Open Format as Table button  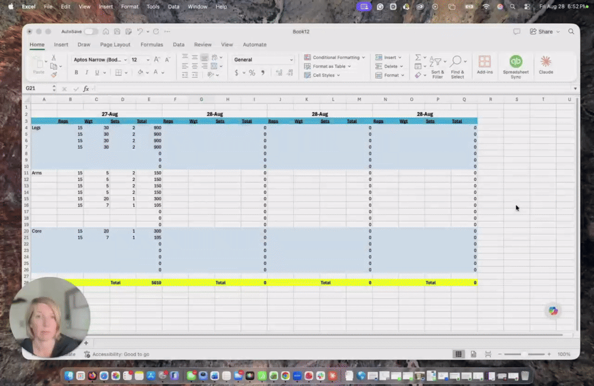(328, 66)
